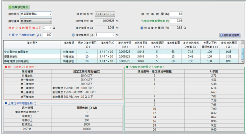
Task: Click the 0.93 resistance cell in the table
Action: click(x=229, y=61)
